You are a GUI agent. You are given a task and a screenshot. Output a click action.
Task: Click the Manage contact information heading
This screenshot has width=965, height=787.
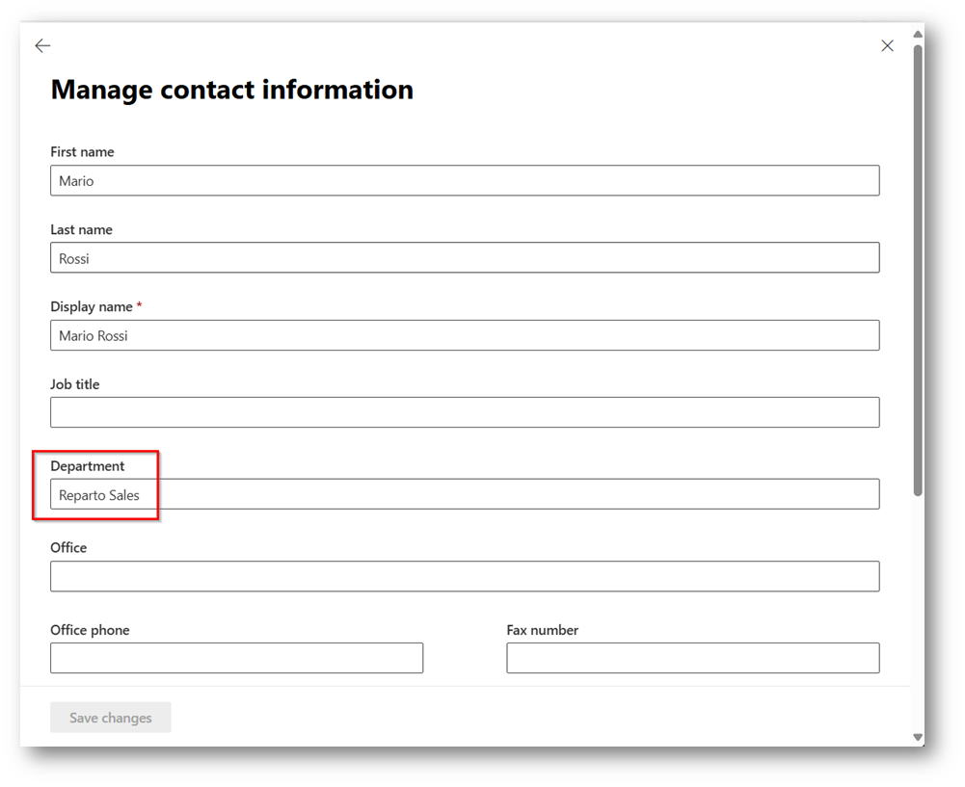[x=231, y=90]
